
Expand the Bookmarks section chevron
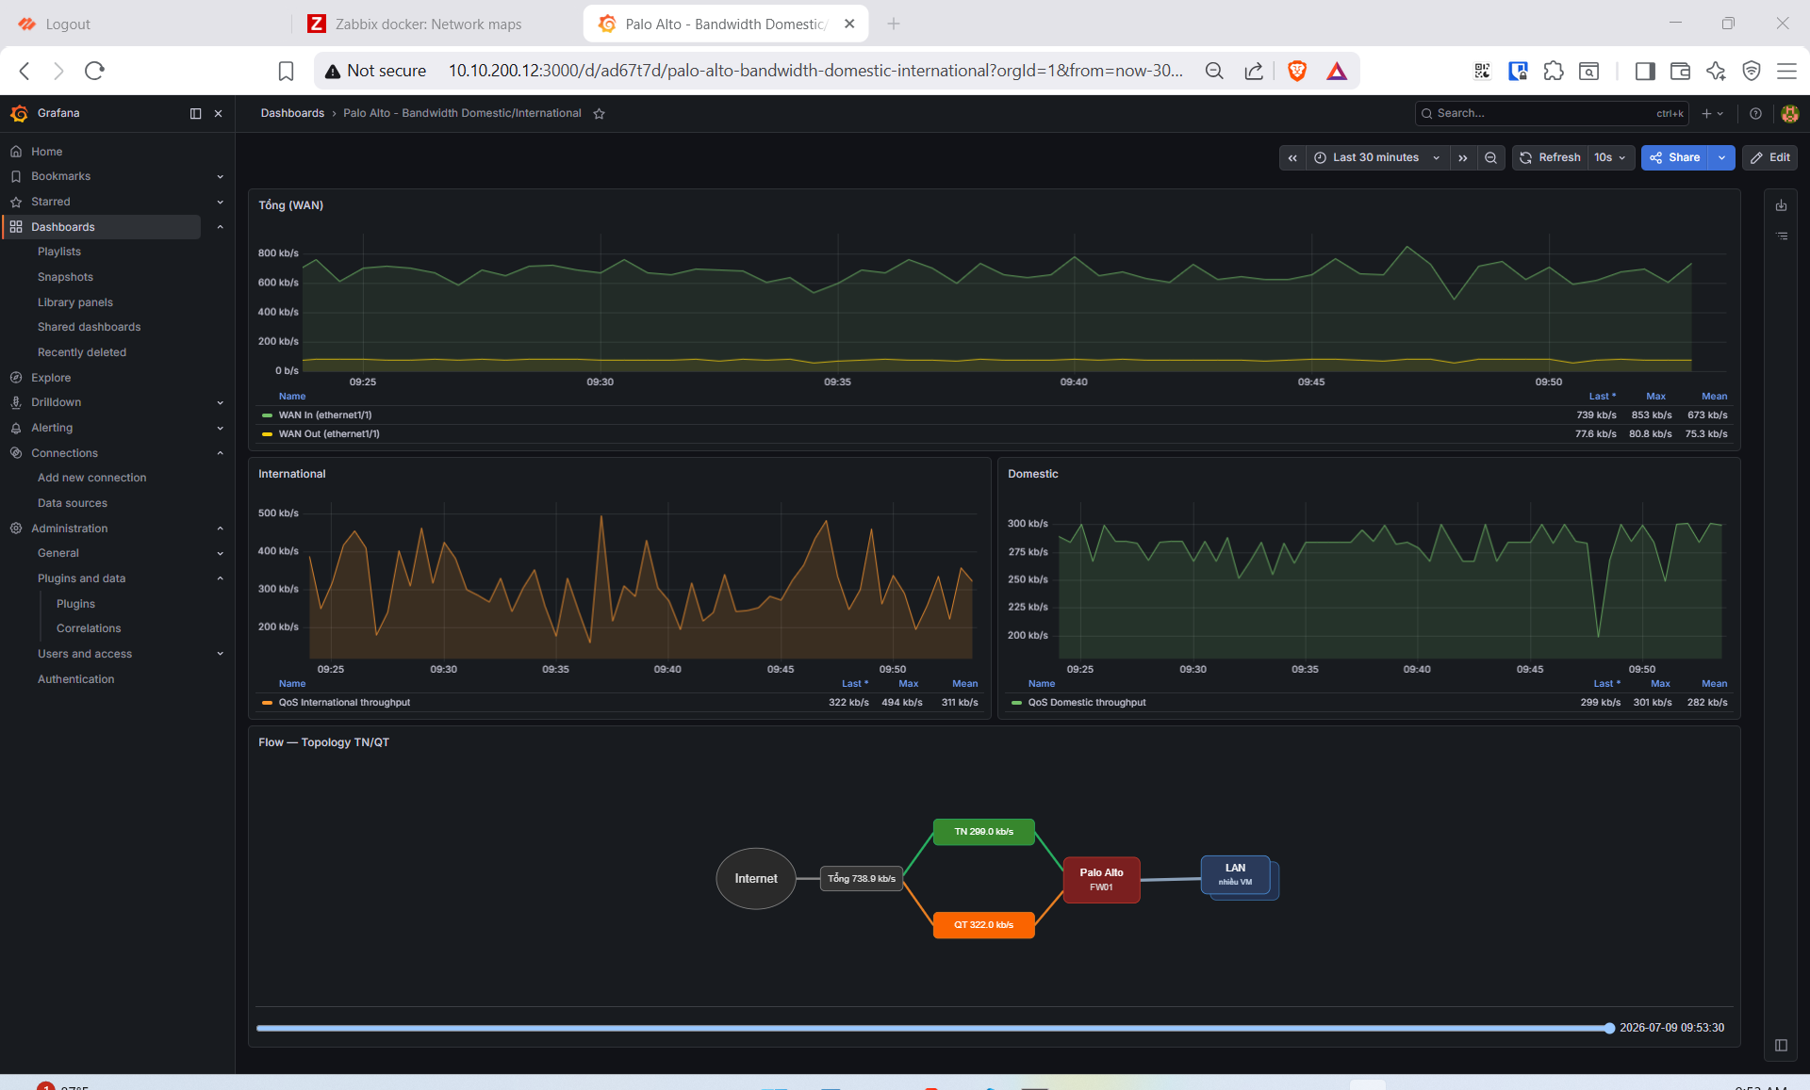[x=221, y=176]
